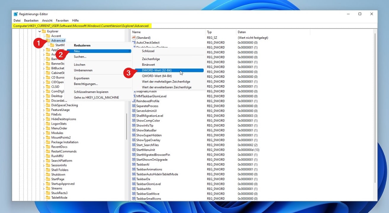Click the Shell Folders folder icon
389x213 pixels.
[48, 170]
